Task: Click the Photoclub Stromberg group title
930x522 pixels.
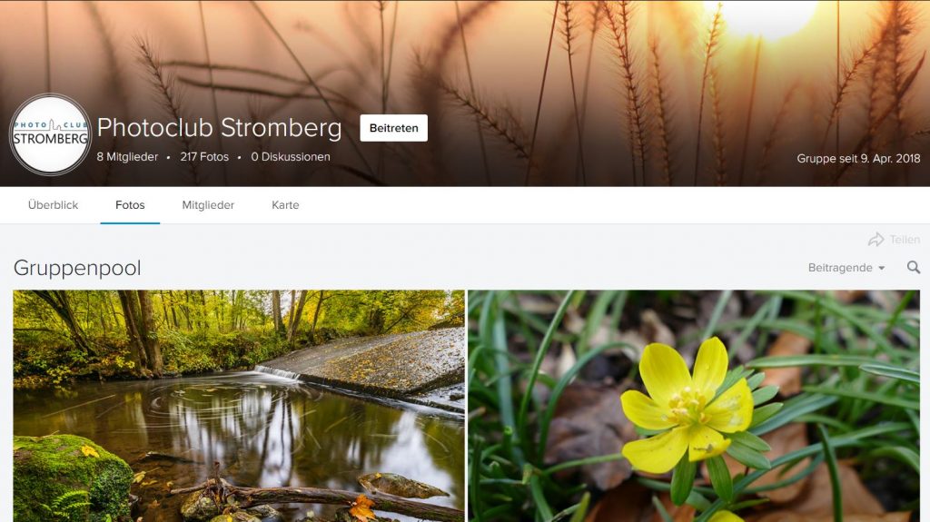Action: point(220,128)
